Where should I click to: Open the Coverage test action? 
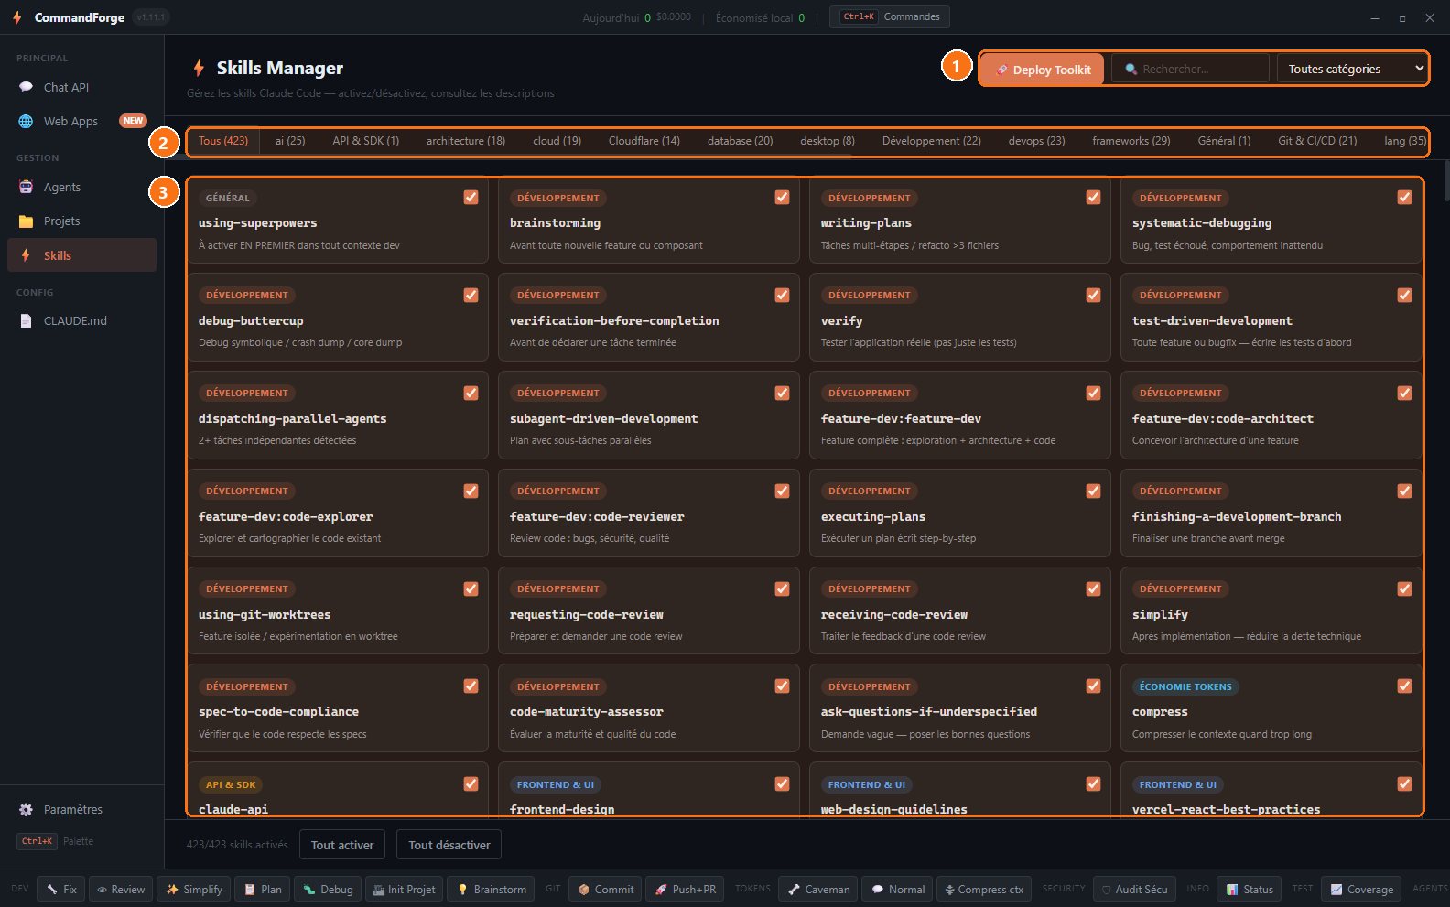[1361, 889]
